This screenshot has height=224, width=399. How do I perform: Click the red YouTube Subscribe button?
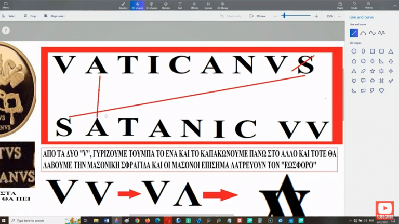pos(385,210)
